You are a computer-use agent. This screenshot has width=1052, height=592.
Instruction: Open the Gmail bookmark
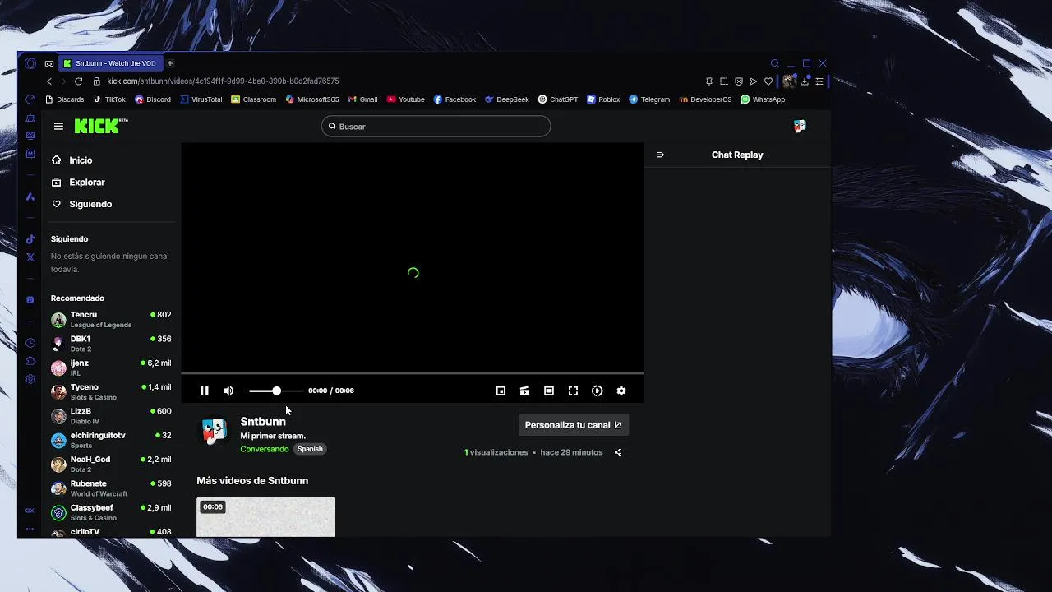pos(362,99)
